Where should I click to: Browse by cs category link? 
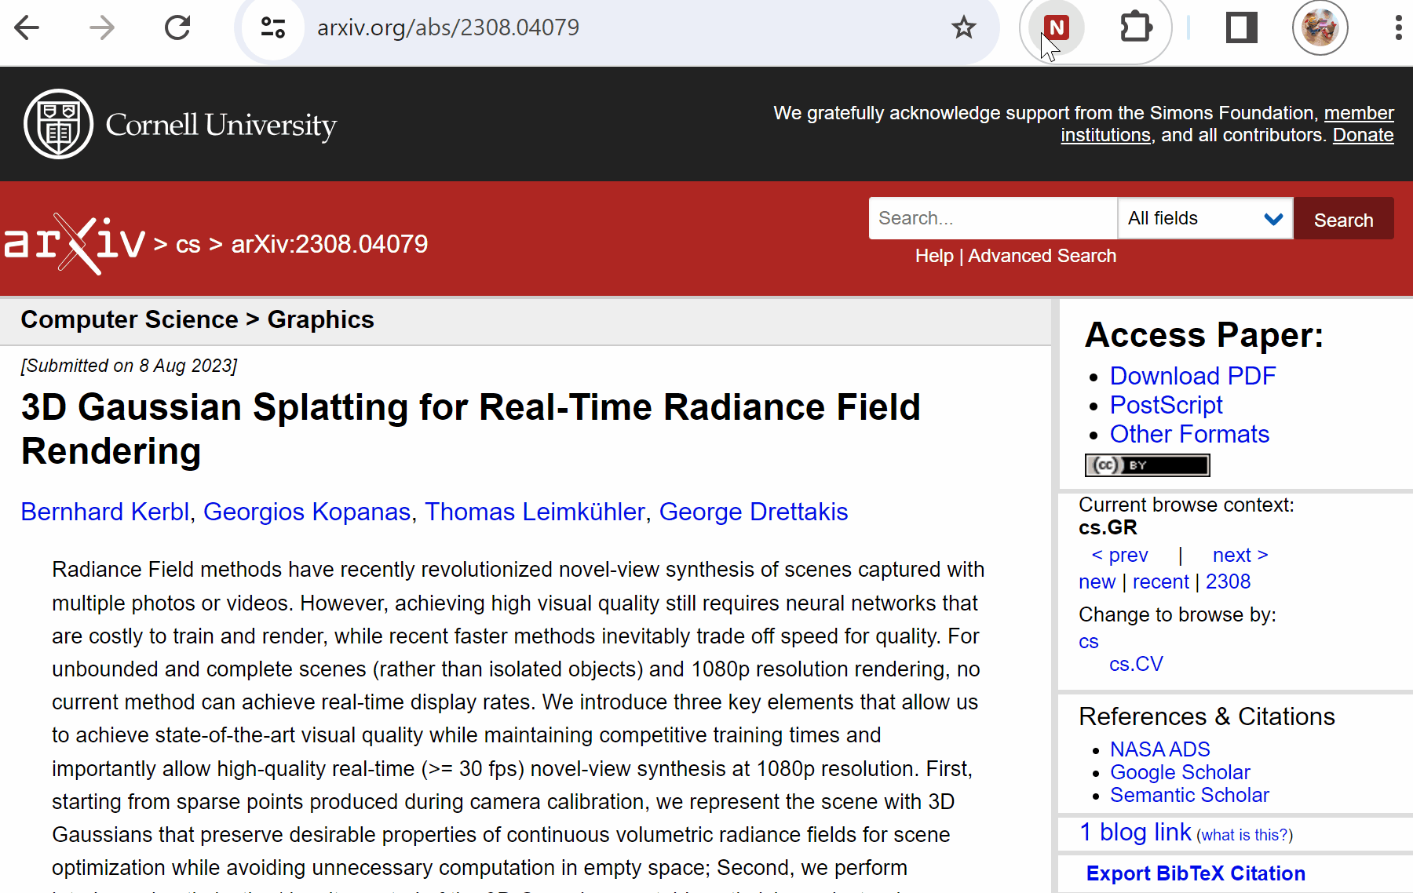tap(1088, 641)
